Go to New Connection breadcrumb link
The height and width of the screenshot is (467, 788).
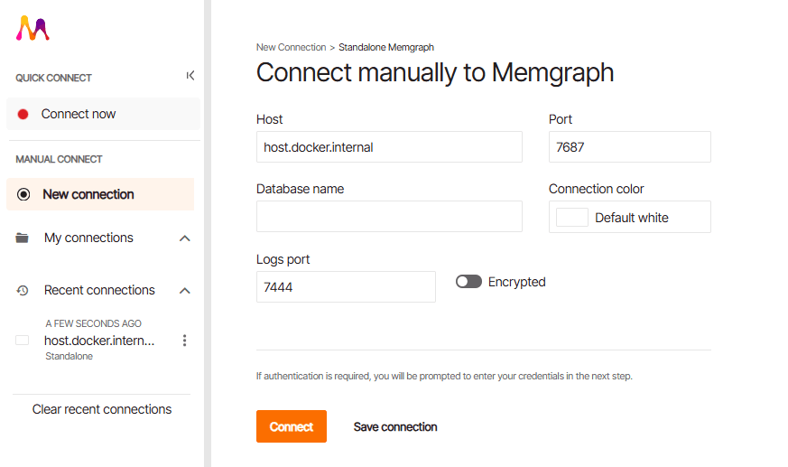[x=291, y=47]
